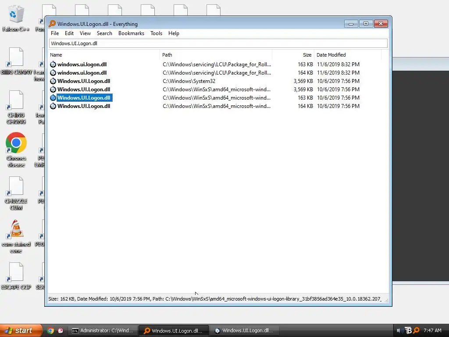Click the servicing\LCU path of the 163 KB row
This screenshot has width=449, height=337.
pyautogui.click(x=217, y=65)
